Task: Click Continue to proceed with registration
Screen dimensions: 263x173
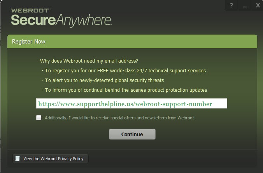Action: [132, 134]
